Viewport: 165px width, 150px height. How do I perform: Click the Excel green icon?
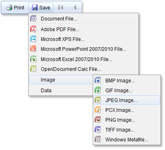(33, 59)
